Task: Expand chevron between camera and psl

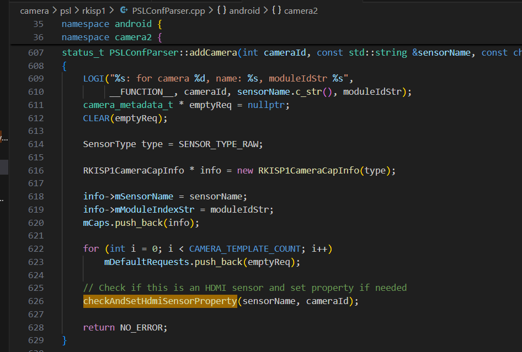Action: (x=55, y=11)
